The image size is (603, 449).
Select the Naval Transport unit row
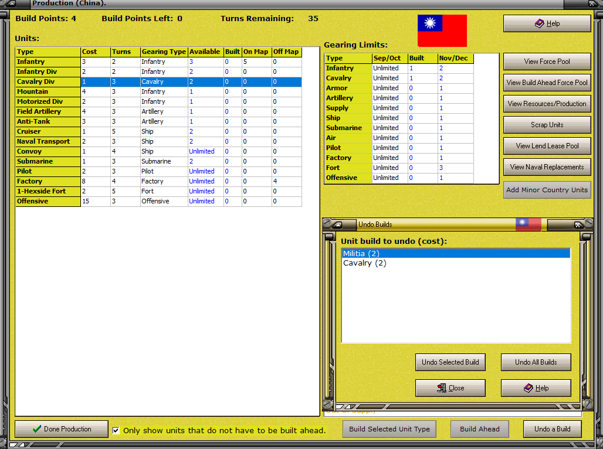(158, 142)
